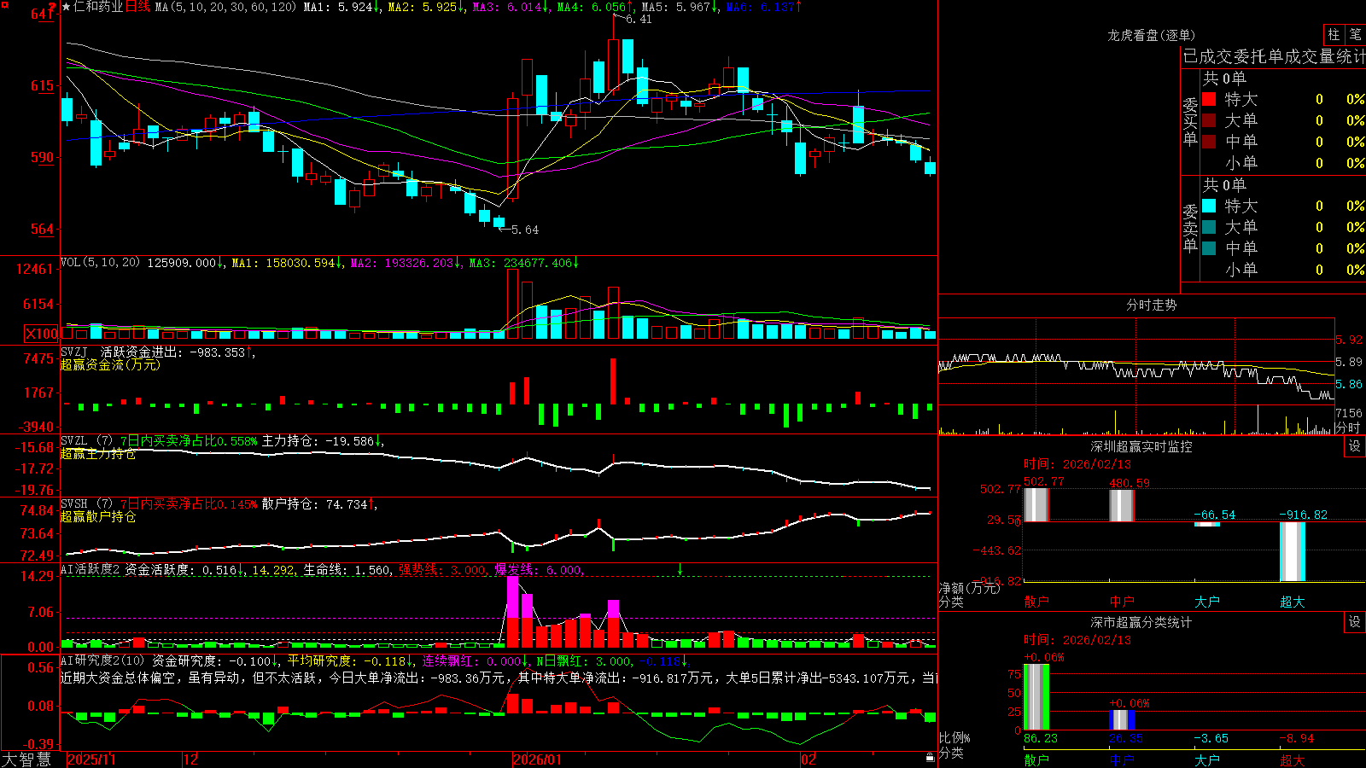Click the star icon beside 仁和药业
This screenshot has width=1366, height=768.
(x=67, y=7)
